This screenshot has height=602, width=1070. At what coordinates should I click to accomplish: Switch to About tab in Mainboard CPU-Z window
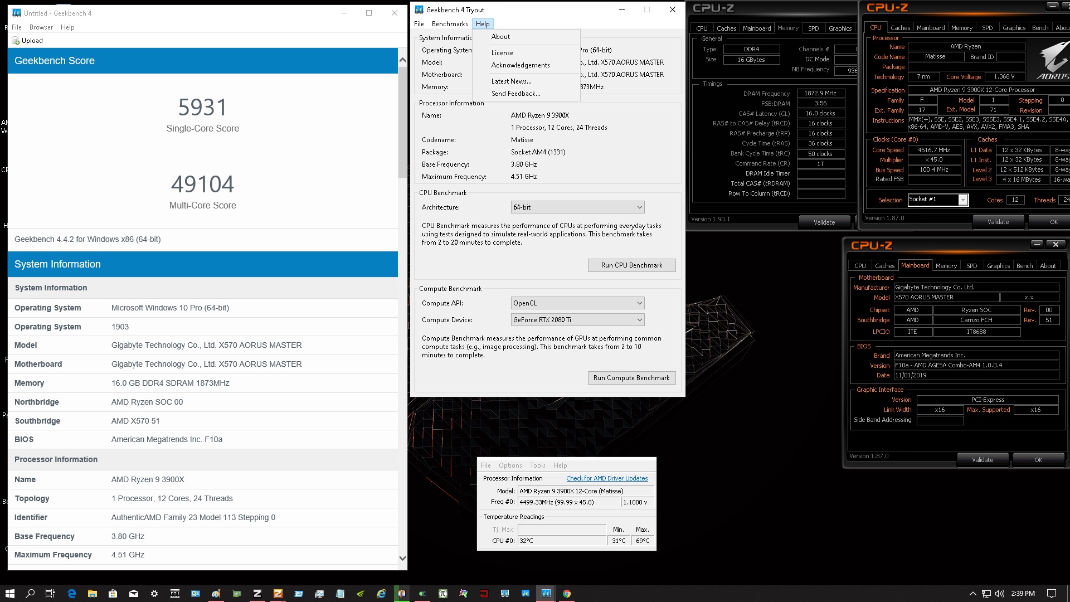[1048, 266]
